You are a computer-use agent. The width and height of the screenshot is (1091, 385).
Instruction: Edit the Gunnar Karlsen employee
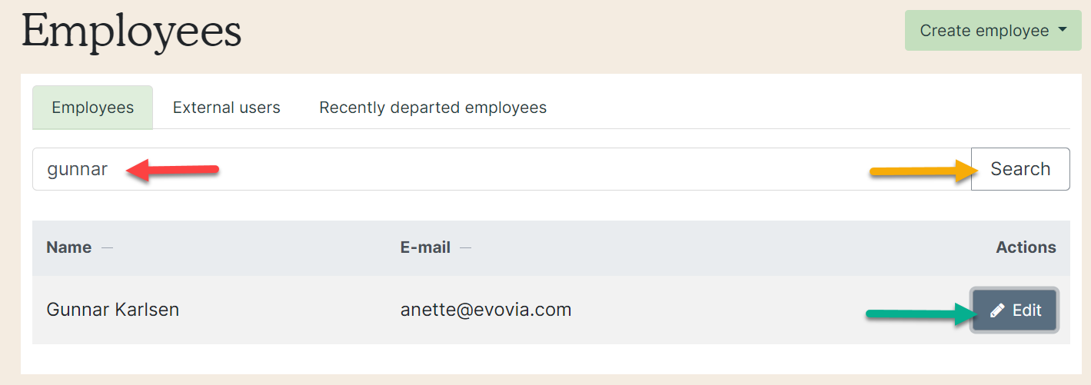(1015, 310)
